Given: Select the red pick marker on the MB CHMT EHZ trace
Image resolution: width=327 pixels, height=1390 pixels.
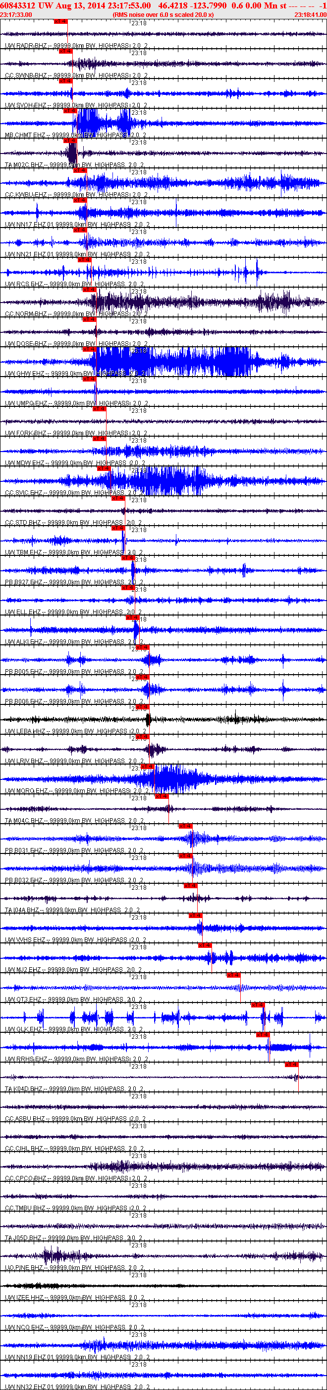Looking at the screenshot, I should coord(70,111).
